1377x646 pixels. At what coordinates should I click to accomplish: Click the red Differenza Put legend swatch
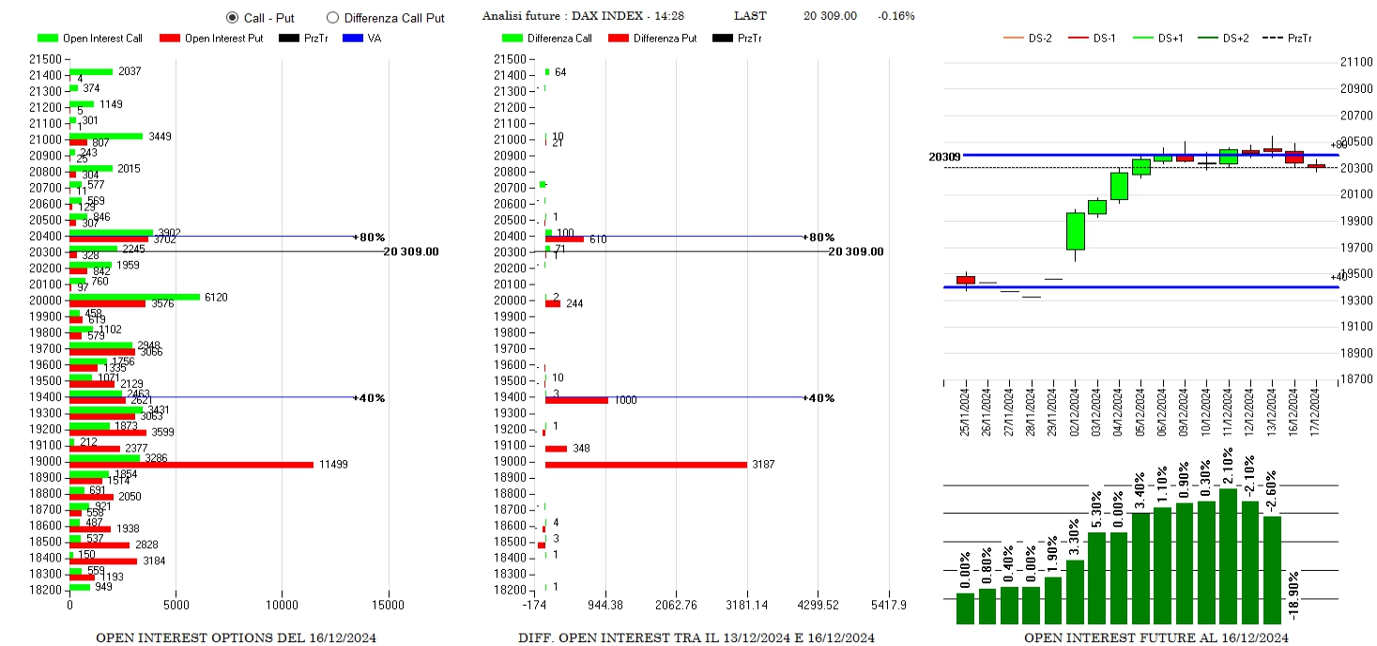point(619,38)
